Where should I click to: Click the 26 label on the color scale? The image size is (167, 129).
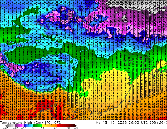(55, 128)
